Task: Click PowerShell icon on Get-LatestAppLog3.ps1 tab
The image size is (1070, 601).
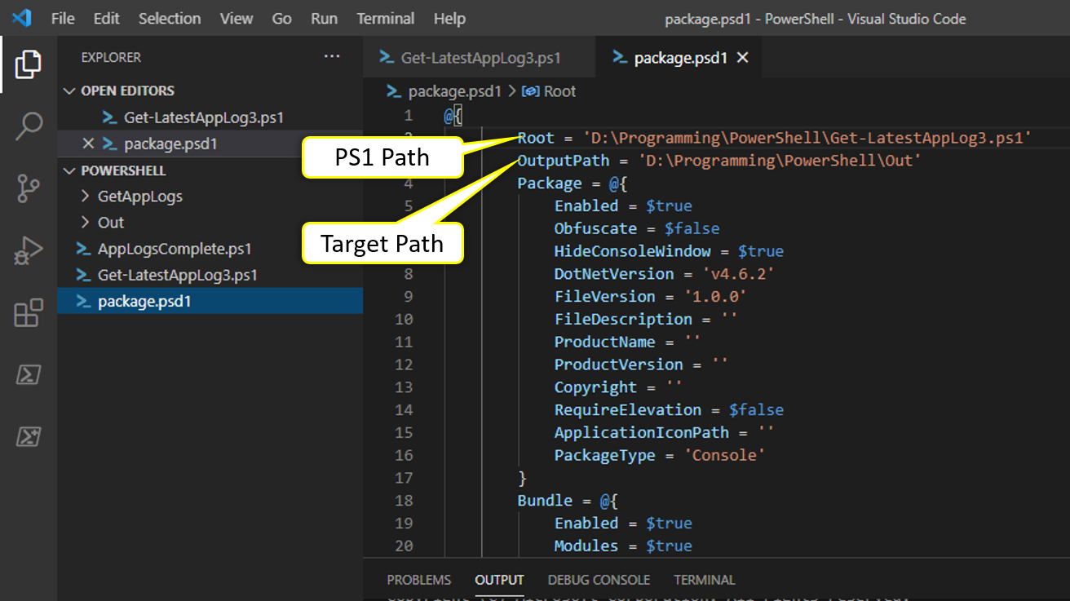Action: [387, 58]
